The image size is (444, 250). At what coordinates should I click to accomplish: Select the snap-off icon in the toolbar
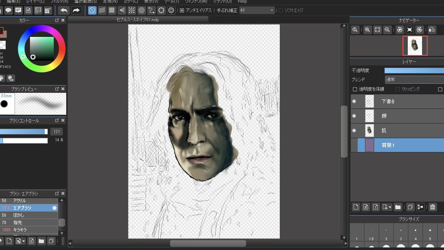(92, 10)
